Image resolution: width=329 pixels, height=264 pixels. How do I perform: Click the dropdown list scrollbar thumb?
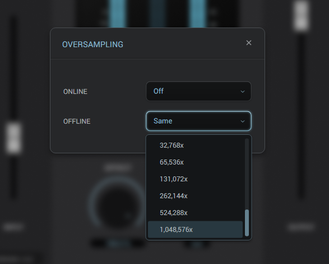[x=247, y=223]
